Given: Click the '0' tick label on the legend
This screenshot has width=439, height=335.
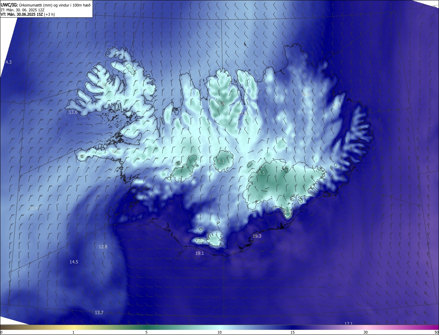Looking at the screenshot, I should click(x=1, y=332).
